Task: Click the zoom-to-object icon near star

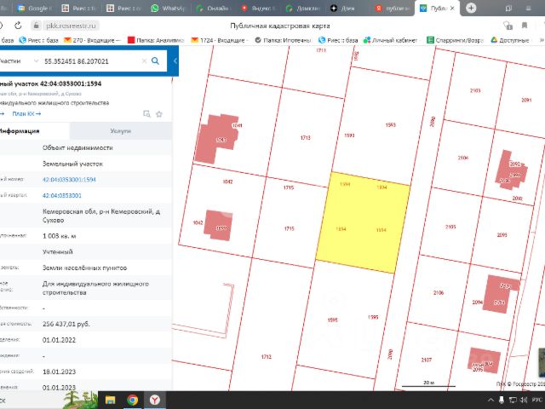Action: 146,114
